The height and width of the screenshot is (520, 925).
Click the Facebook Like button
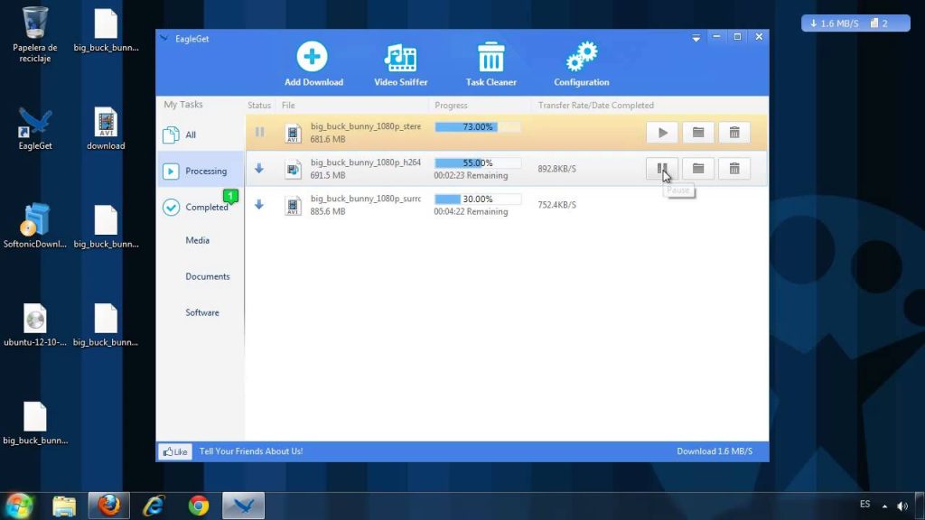(175, 451)
